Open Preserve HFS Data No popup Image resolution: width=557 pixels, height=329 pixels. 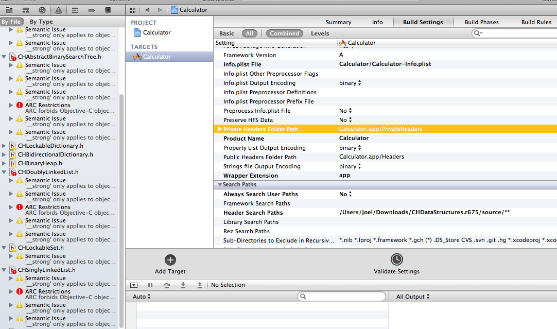coord(345,120)
